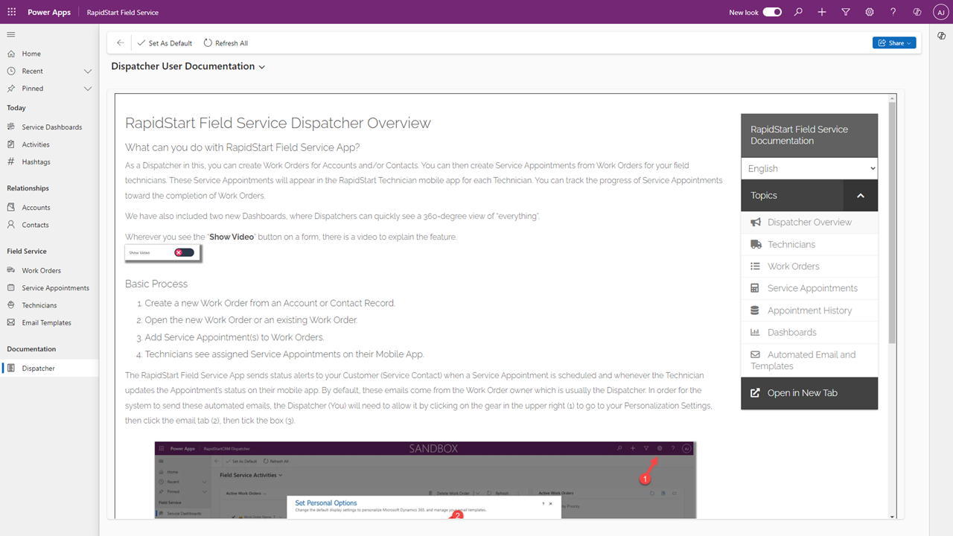Collapse the Topics panel chevron
Viewport: 953px width, 536px height.
(x=861, y=196)
